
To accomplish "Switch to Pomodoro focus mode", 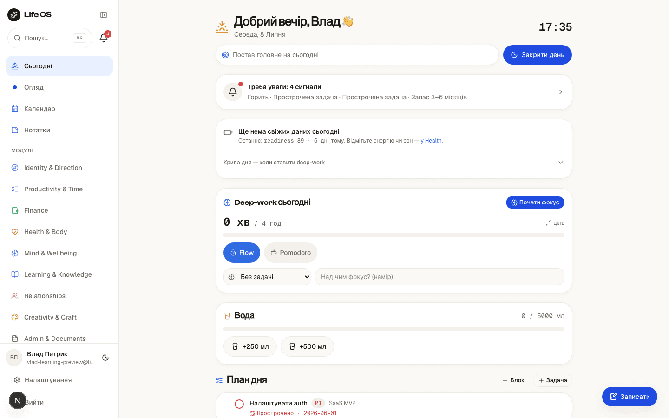I will (x=290, y=253).
